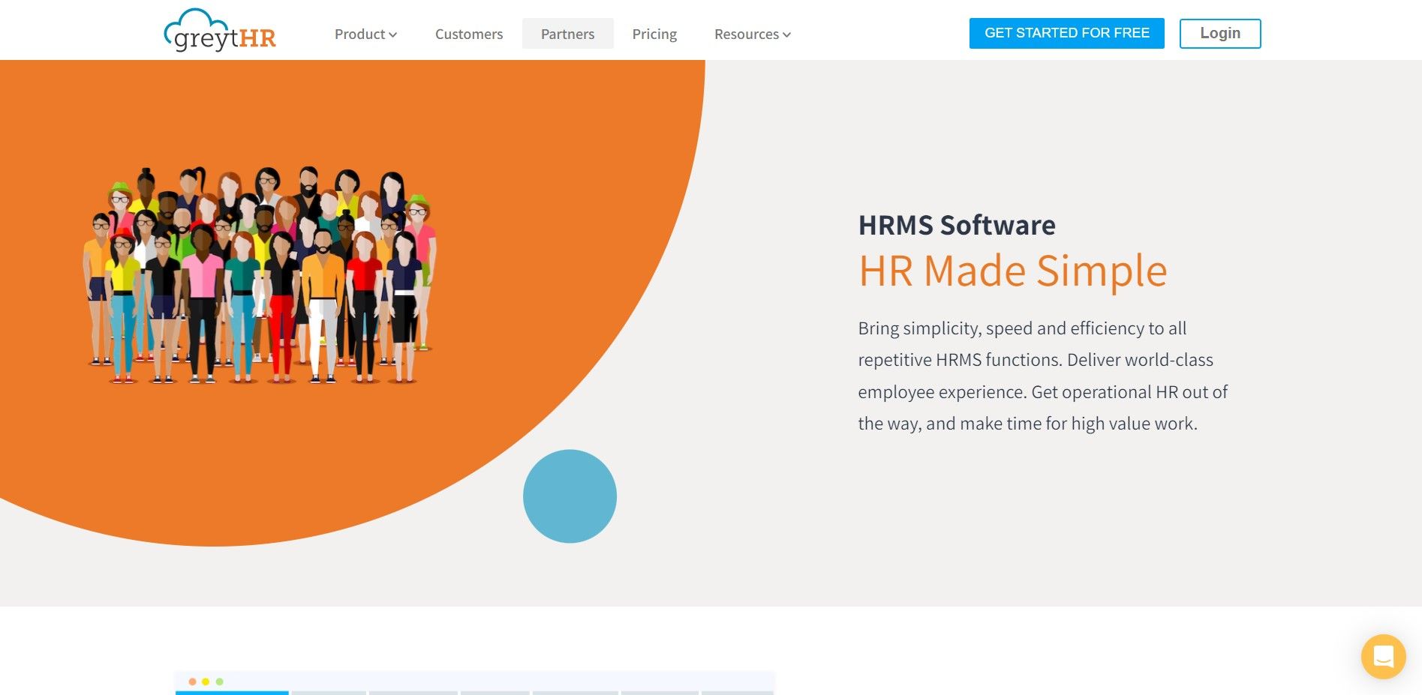This screenshot has width=1422, height=695.
Task: Go to the Partners page
Action: pos(567,34)
